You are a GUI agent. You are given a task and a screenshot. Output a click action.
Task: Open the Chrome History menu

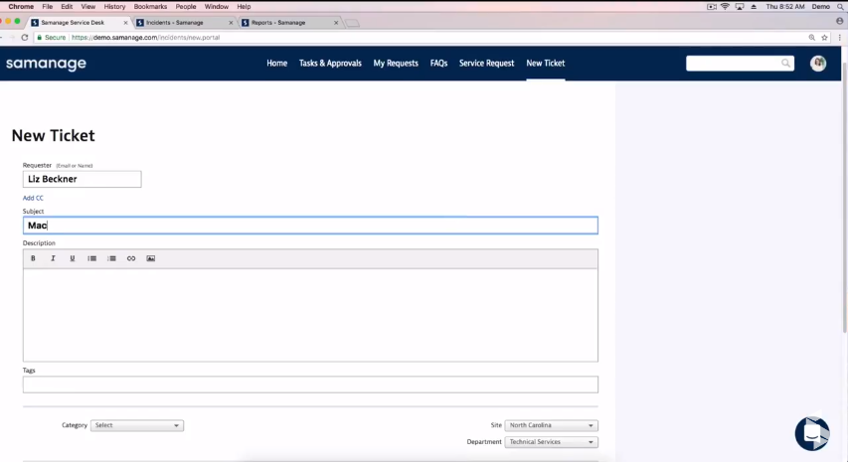tap(114, 6)
